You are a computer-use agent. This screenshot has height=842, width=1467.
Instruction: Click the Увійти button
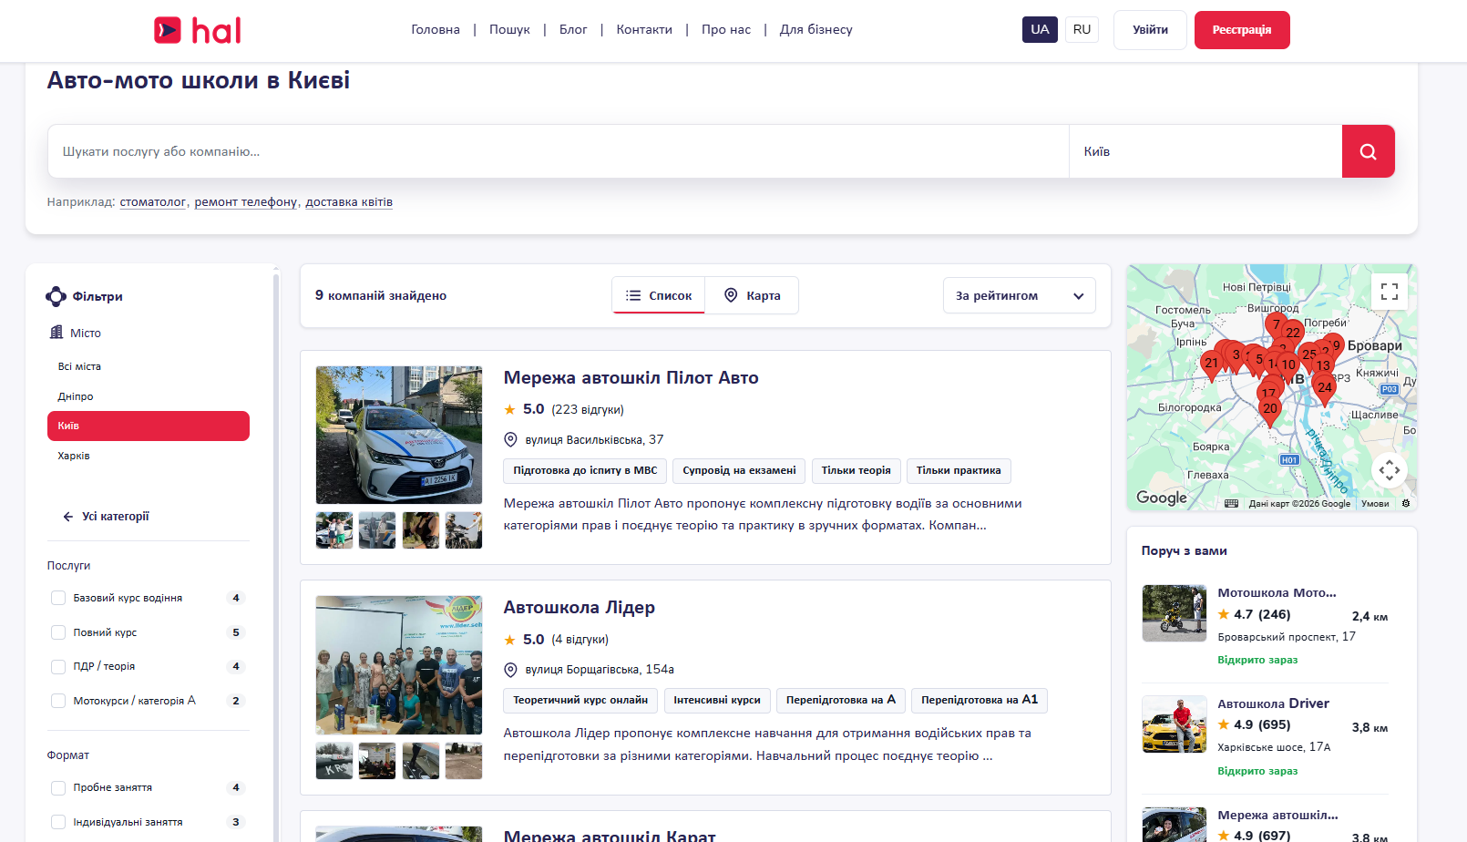pos(1150,30)
